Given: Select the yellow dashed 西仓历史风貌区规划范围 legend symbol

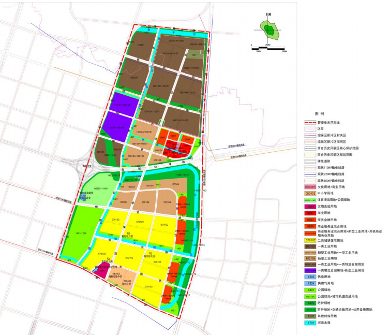Looking at the screenshot, I should (309, 154).
